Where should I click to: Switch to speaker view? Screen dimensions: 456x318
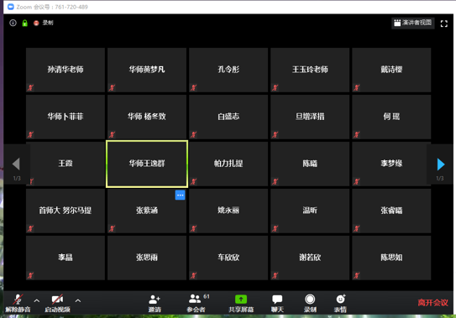pyautogui.click(x=413, y=23)
